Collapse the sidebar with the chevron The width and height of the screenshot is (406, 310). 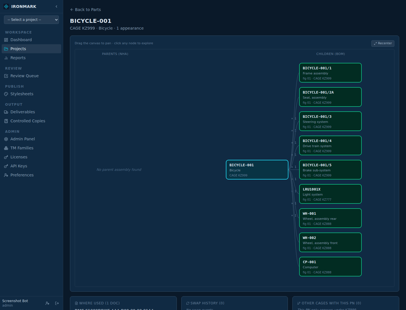[56, 6]
